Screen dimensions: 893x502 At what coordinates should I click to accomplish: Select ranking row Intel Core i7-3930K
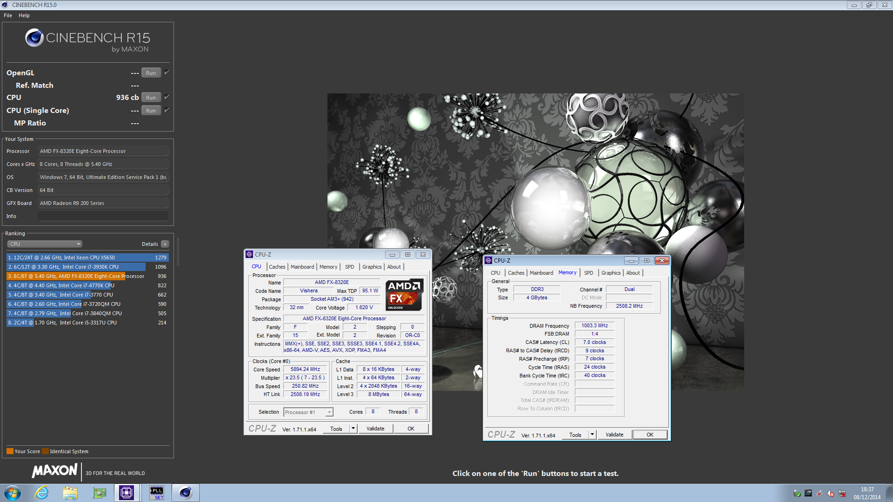(x=87, y=267)
